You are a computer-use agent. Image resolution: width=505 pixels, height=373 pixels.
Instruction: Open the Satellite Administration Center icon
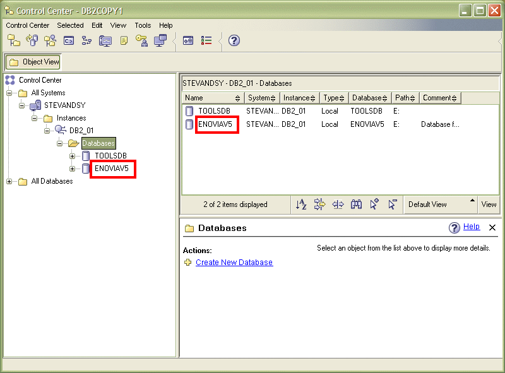point(50,40)
